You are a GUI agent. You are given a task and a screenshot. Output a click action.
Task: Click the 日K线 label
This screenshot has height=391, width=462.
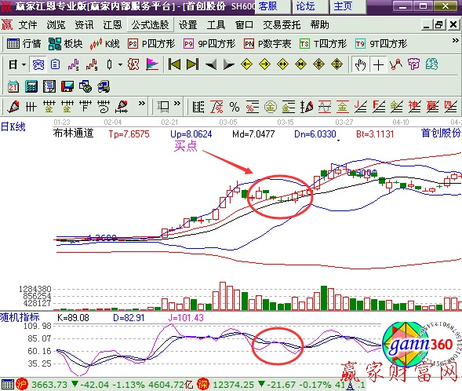13,126
